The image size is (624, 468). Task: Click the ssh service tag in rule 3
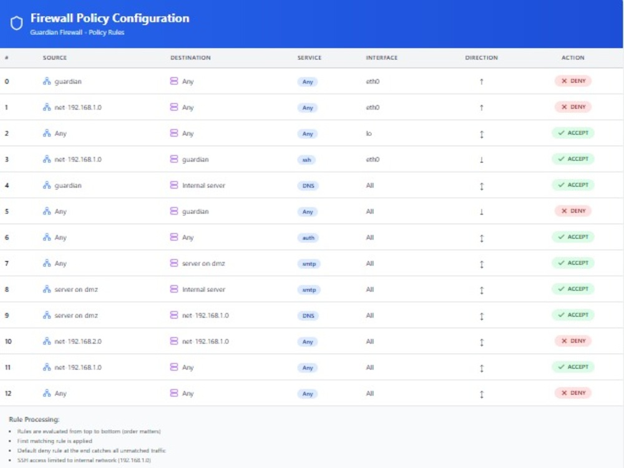point(307,160)
